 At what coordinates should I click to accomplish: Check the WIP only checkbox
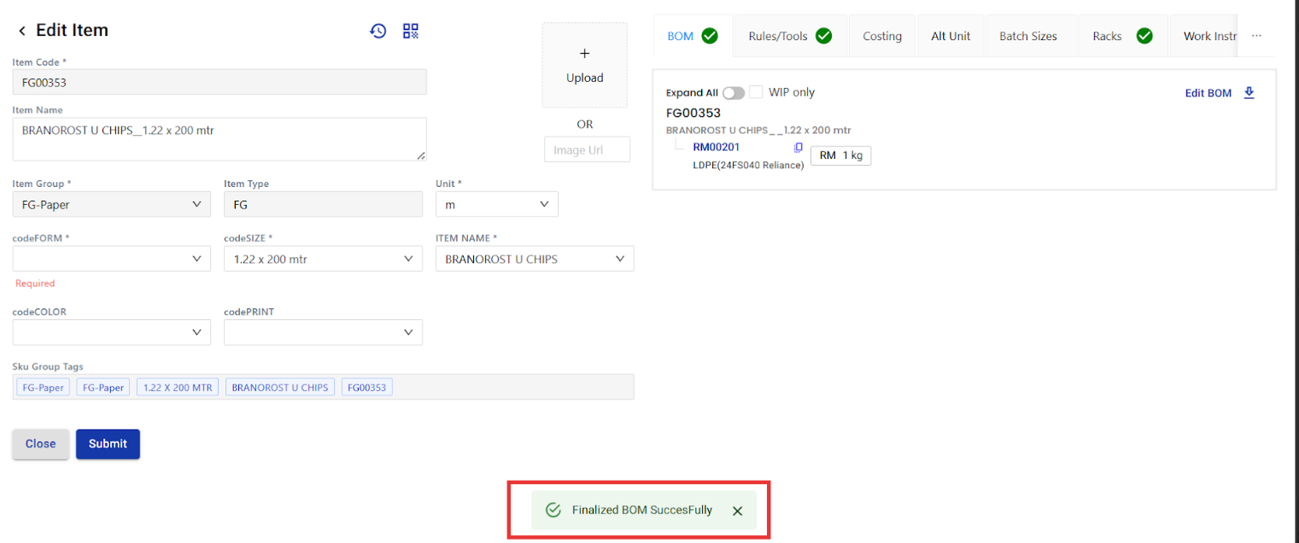(x=756, y=92)
